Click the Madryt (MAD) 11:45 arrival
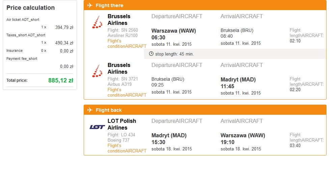This screenshot has height=176, width=336. click(x=238, y=83)
